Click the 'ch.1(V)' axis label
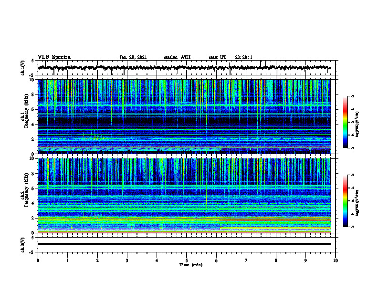 (22, 68)
